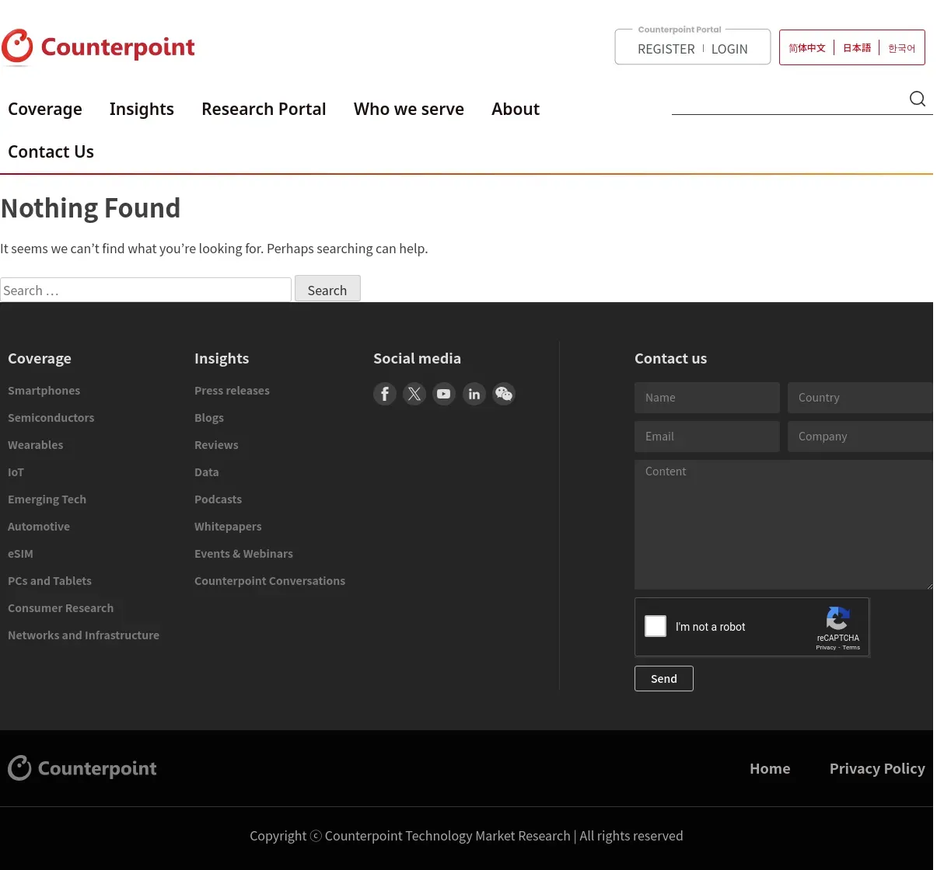Open Smartphones footer link
Screen dimensions: 937x870
44,391
